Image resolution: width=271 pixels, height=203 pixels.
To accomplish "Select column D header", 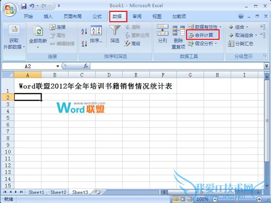I will 109,75.
